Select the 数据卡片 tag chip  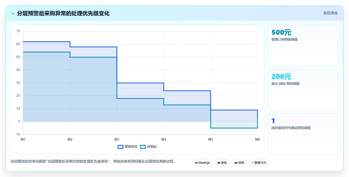pyautogui.click(x=259, y=163)
